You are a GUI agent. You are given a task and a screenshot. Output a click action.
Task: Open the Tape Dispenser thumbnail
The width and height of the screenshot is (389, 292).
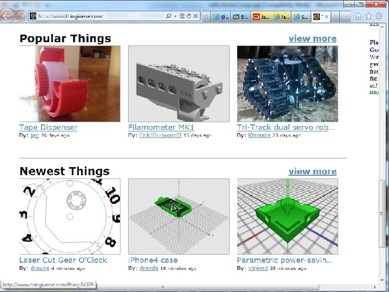click(x=70, y=84)
